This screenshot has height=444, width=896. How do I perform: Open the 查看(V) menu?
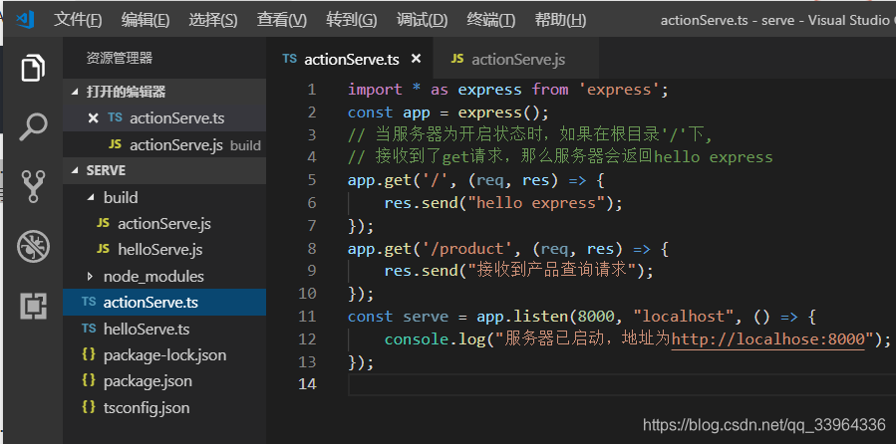coord(282,21)
